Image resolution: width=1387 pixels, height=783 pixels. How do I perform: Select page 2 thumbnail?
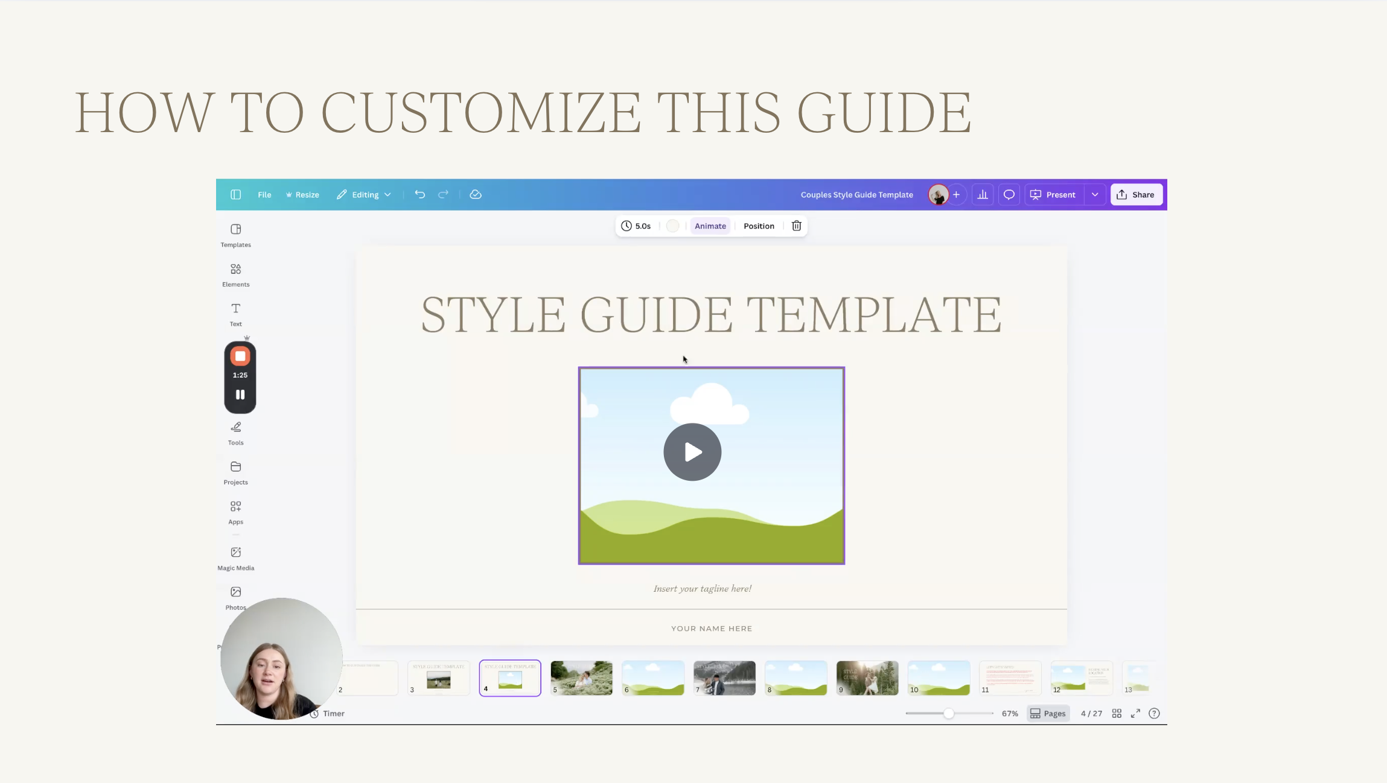click(x=368, y=678)
